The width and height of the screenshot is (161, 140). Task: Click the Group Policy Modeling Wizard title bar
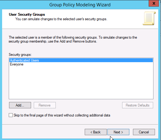click(x=80, y=5)
